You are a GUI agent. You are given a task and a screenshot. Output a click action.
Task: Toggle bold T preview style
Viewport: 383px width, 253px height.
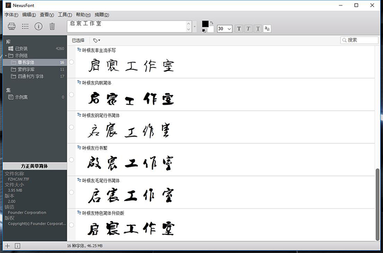point(239,29)
